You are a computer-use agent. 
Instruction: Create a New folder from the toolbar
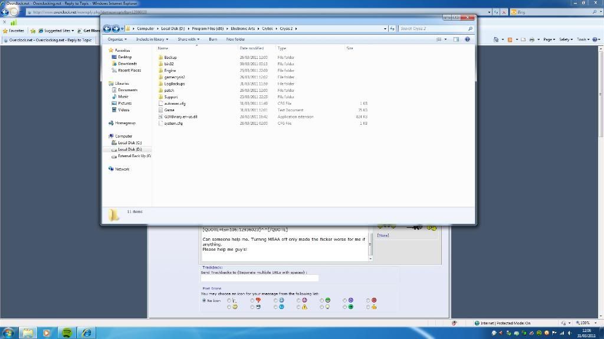(235, 39)
